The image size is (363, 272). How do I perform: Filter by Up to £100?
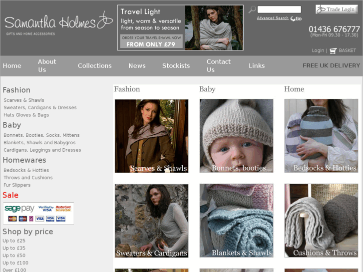click(15, 263)
